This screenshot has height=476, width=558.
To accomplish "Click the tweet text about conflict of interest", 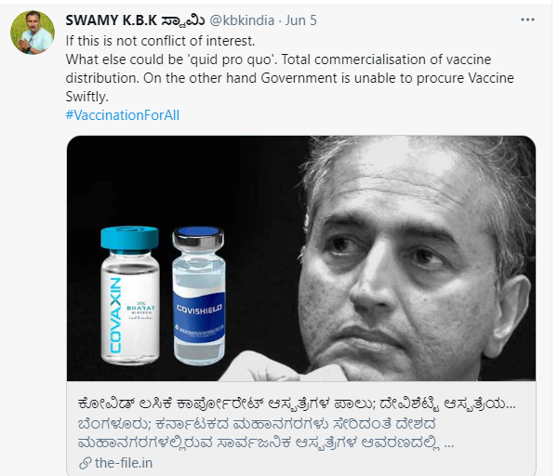I will [160, 41].
